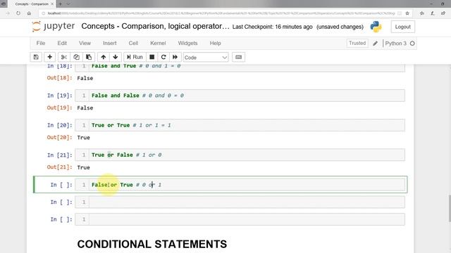Click the Last Checkpoint text
Viewport: 451px width, 253px height.
coord(273,27)
